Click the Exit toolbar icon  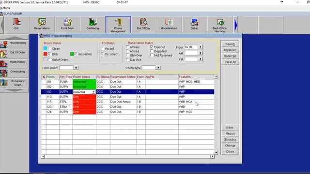point(16,24)
